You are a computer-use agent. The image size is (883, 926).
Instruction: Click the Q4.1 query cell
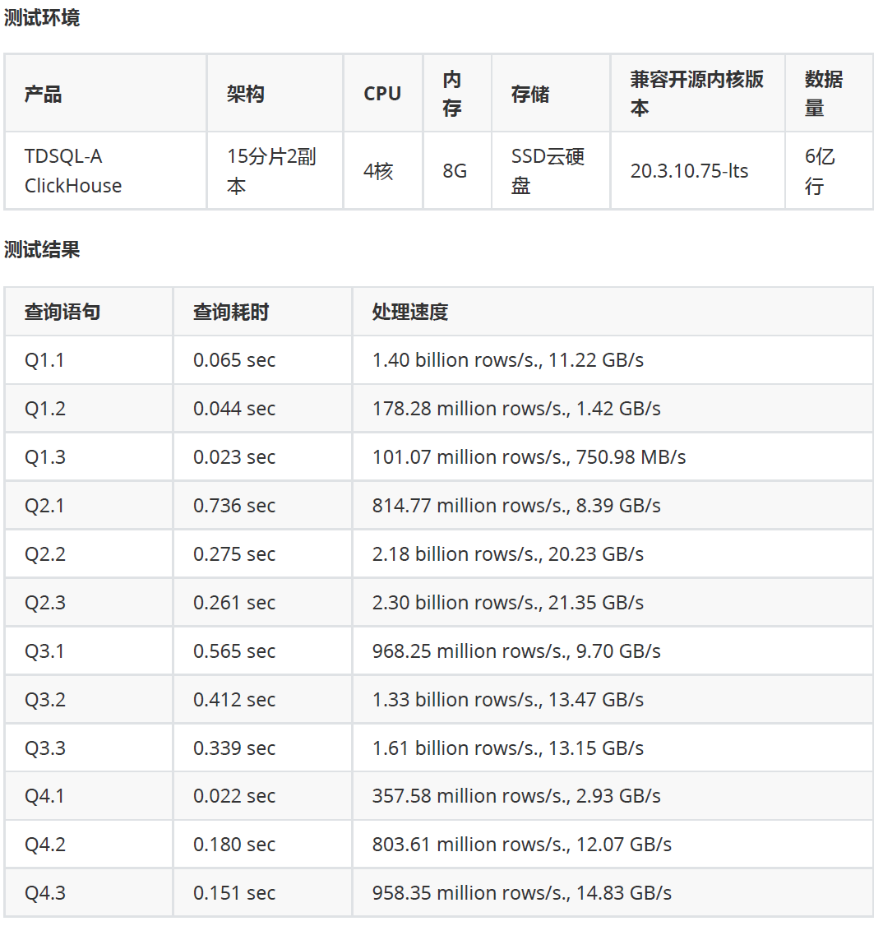[x=89, y=795]
